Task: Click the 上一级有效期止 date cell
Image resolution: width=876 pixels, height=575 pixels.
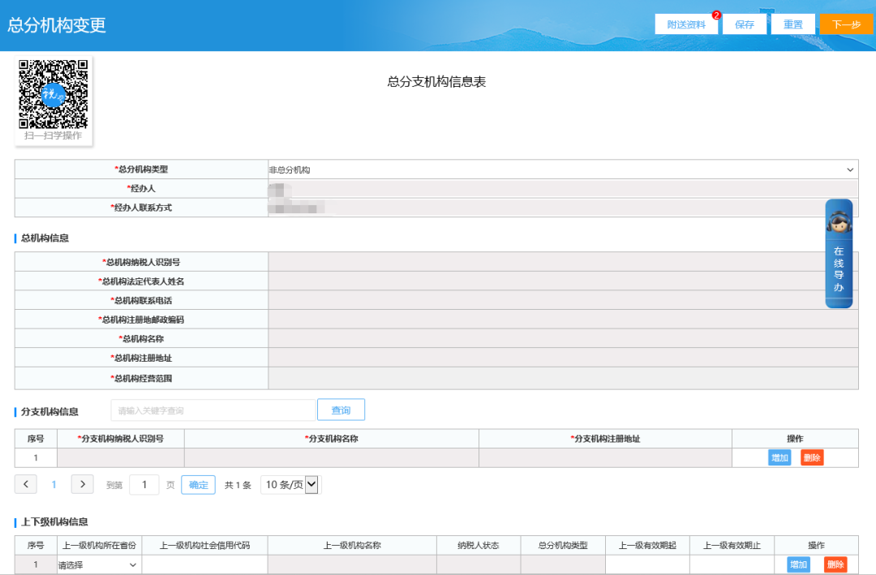Action: [x=732, y=564]
